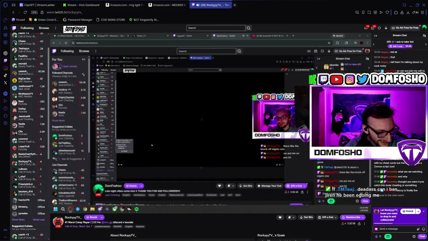Open COD SKINS STORE bookmark
428x241 pixels.
[110, 20]
